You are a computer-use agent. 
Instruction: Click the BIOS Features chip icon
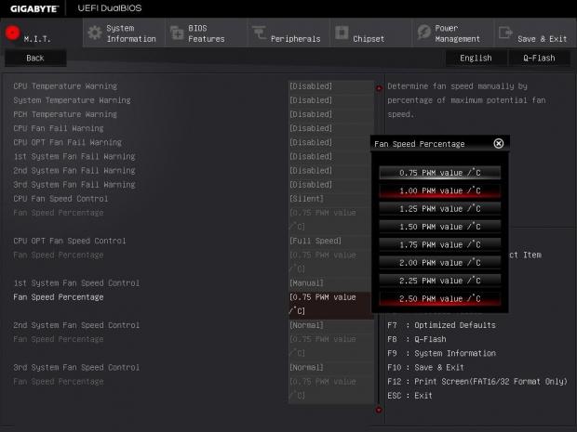177,33
